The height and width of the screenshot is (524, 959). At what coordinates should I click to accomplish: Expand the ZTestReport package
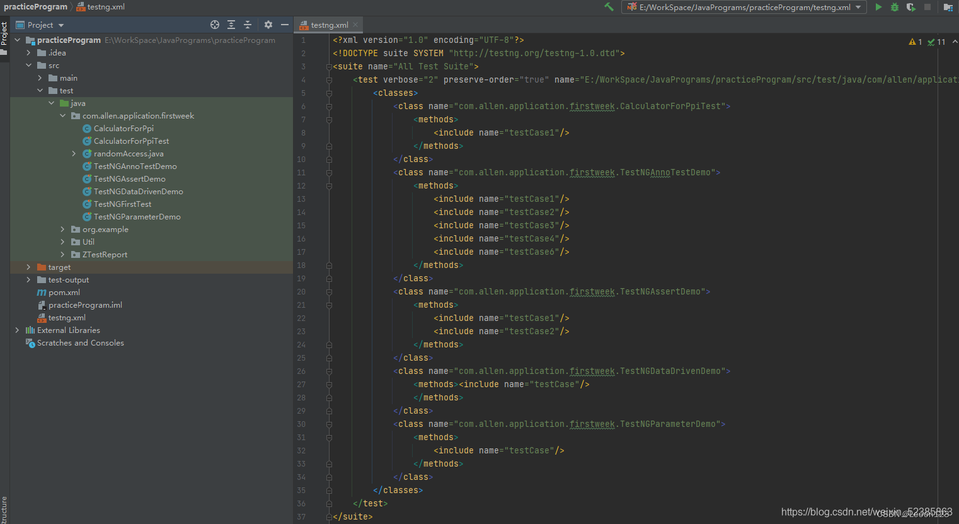tap(62, 254)
